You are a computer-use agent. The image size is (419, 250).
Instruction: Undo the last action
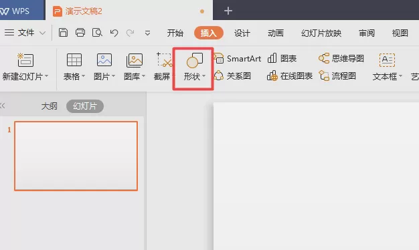coord(114,33)
